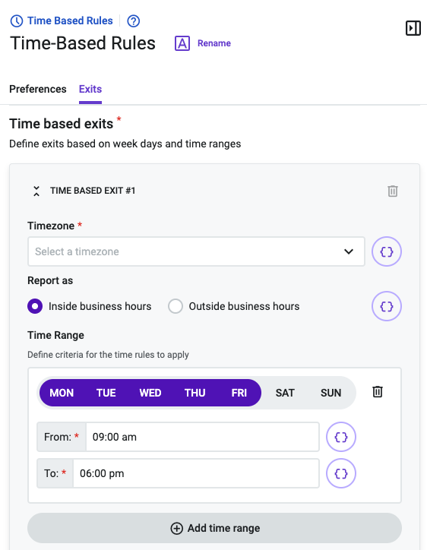Open variable picker for From time
Image resolution: width=427 pixels, height=550 pixels.
point(341,437)
